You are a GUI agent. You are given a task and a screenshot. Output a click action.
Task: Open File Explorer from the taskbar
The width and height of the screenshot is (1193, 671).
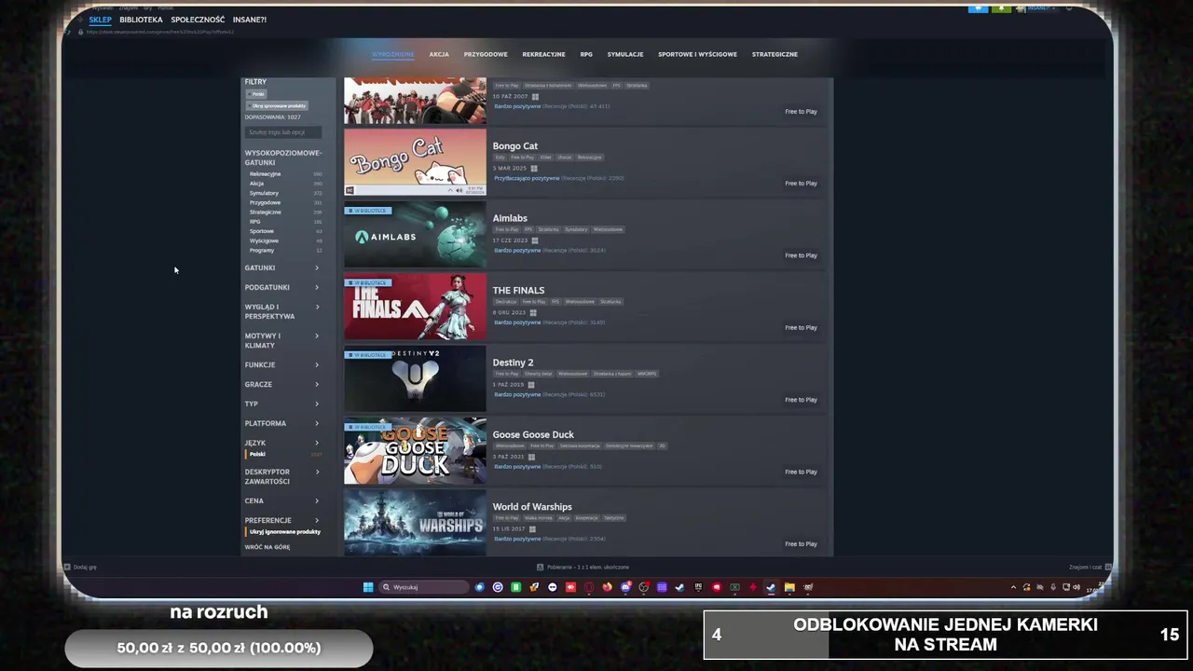tap(789, 587)
